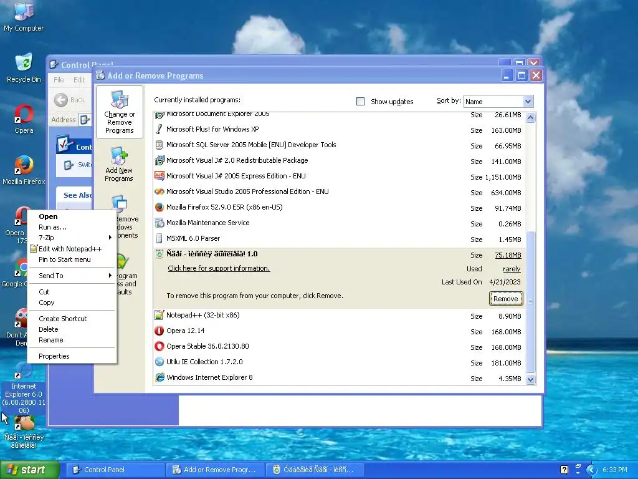Switch to Add or Remove Programs taskbar button

coord(215,470)
